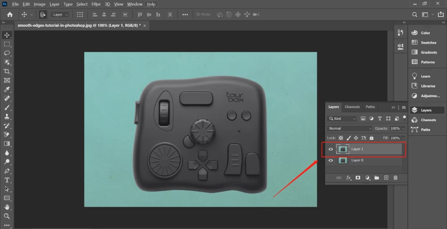Open the Move tool preset picker arrow
The image size is (447, 229).
tap(31, 15)
